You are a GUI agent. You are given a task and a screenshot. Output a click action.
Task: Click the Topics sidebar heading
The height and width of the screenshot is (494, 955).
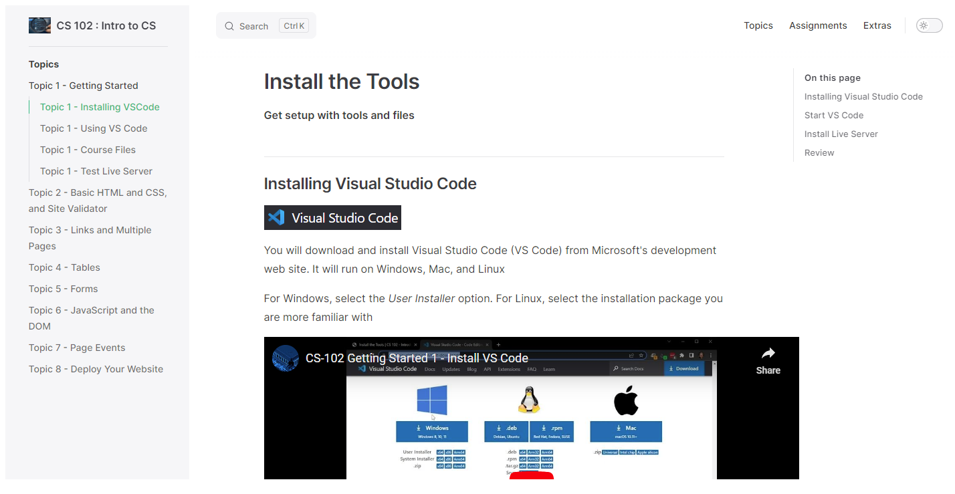(43, 64)
